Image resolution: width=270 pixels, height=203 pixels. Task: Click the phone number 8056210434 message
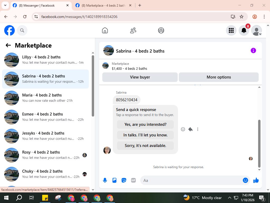point(127,100)
